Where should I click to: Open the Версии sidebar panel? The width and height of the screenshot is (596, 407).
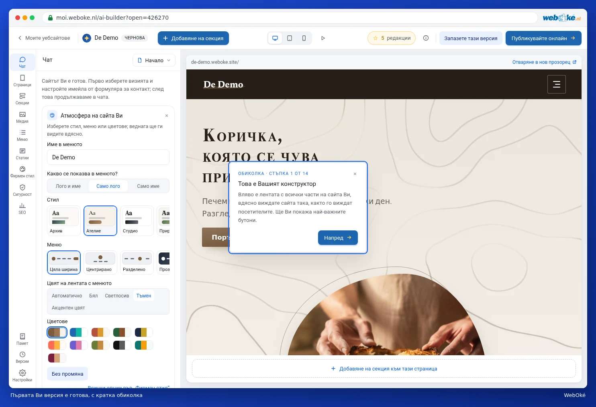tap(22, 357)
